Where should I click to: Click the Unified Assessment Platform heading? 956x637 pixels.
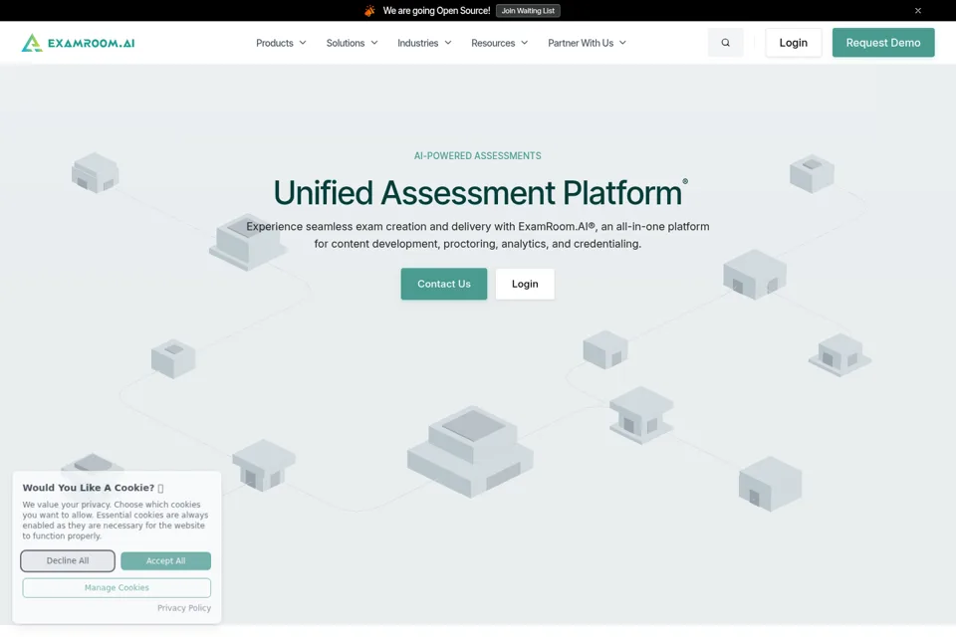point(478,193)
